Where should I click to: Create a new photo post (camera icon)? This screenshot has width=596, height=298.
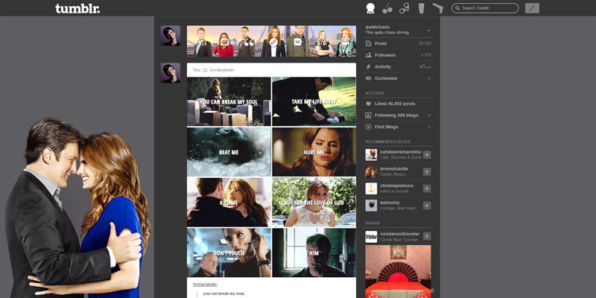click(x=225, y=42)
